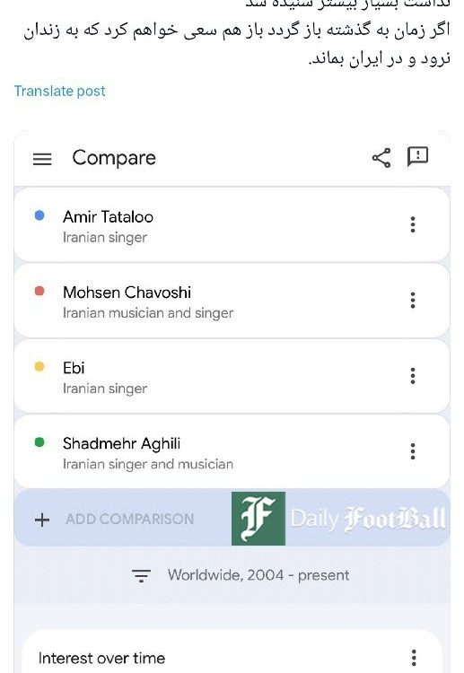Click the Daily FootBall watermark logo
The width and height of the screenshot is (464, 673).
tap(338, 519)
